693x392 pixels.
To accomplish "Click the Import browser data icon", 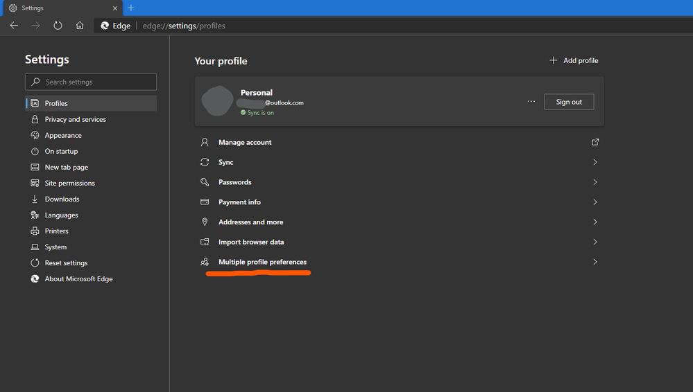I will click(x=205, y=242).
